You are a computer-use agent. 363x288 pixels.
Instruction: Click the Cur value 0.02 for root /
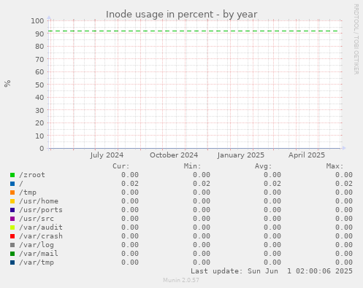[x=130, y=184]
